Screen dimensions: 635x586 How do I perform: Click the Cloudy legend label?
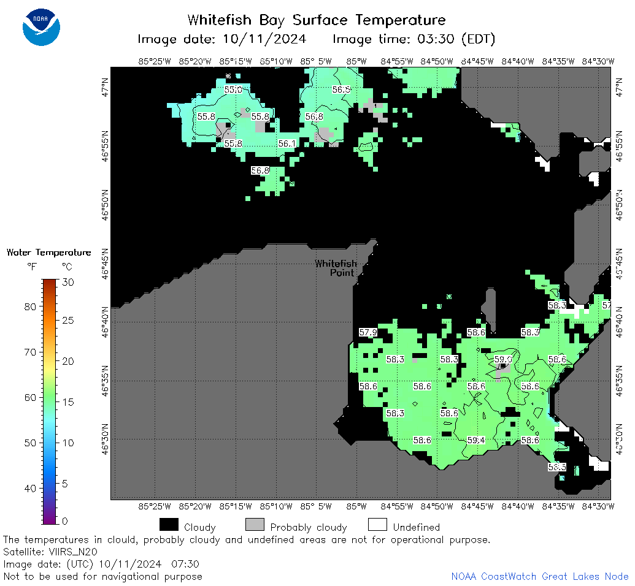click(x=199, y=527)
